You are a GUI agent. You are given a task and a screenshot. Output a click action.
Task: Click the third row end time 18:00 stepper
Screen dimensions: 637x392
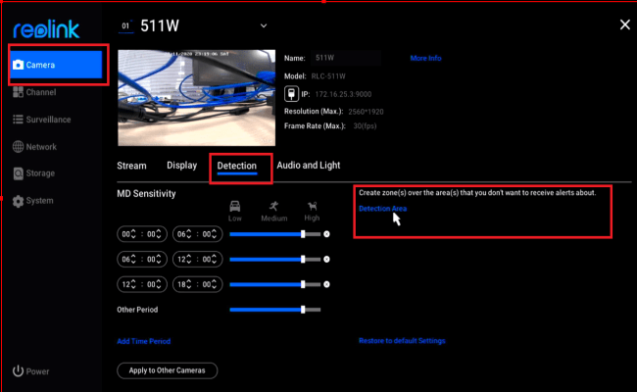click(x=197, y=284)
